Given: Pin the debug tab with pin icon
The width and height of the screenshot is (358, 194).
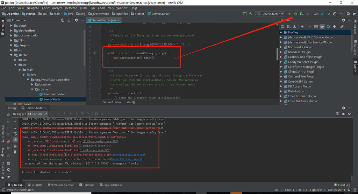Looking at the screenshot, I should coord(8,177).
